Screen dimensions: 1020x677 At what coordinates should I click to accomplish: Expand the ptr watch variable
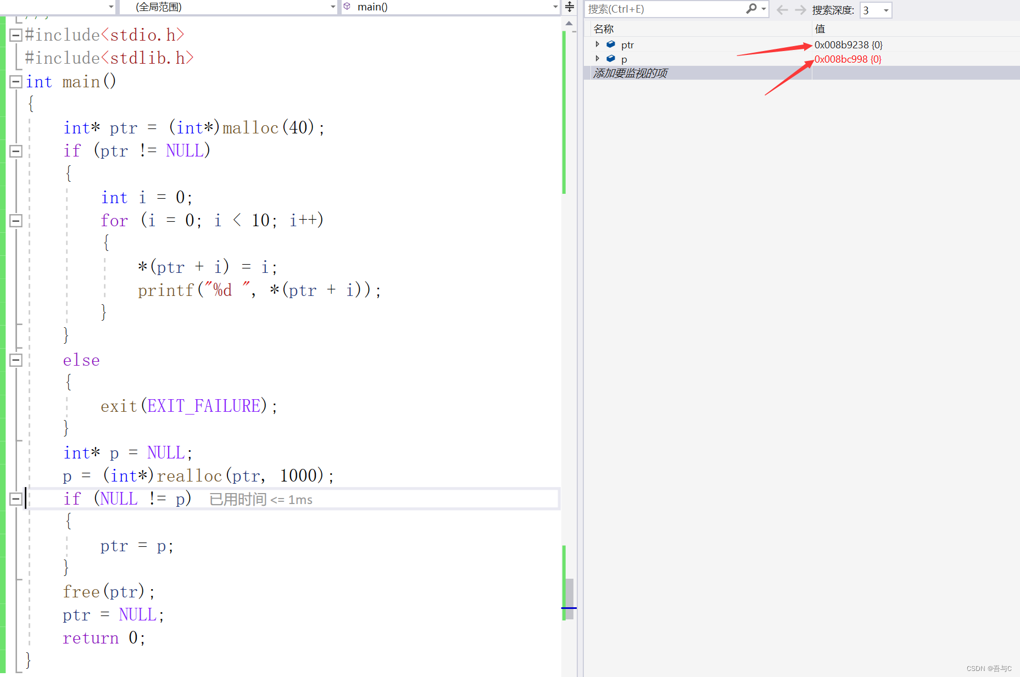click(x=598, y=44)
